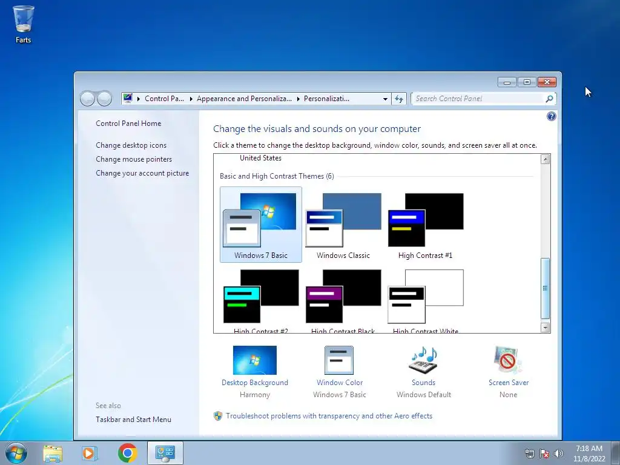Screen dimensions: 620x465
Task: Click the Personalization breadcrumb
Action: coord(326,99)
